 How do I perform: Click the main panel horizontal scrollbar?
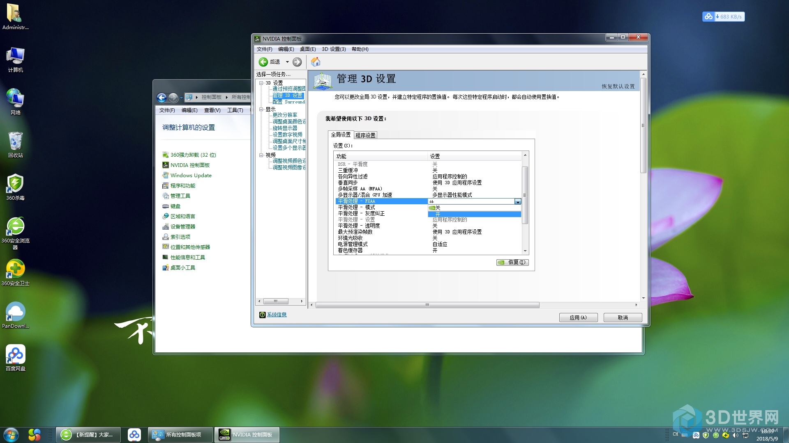coord(427,305)
